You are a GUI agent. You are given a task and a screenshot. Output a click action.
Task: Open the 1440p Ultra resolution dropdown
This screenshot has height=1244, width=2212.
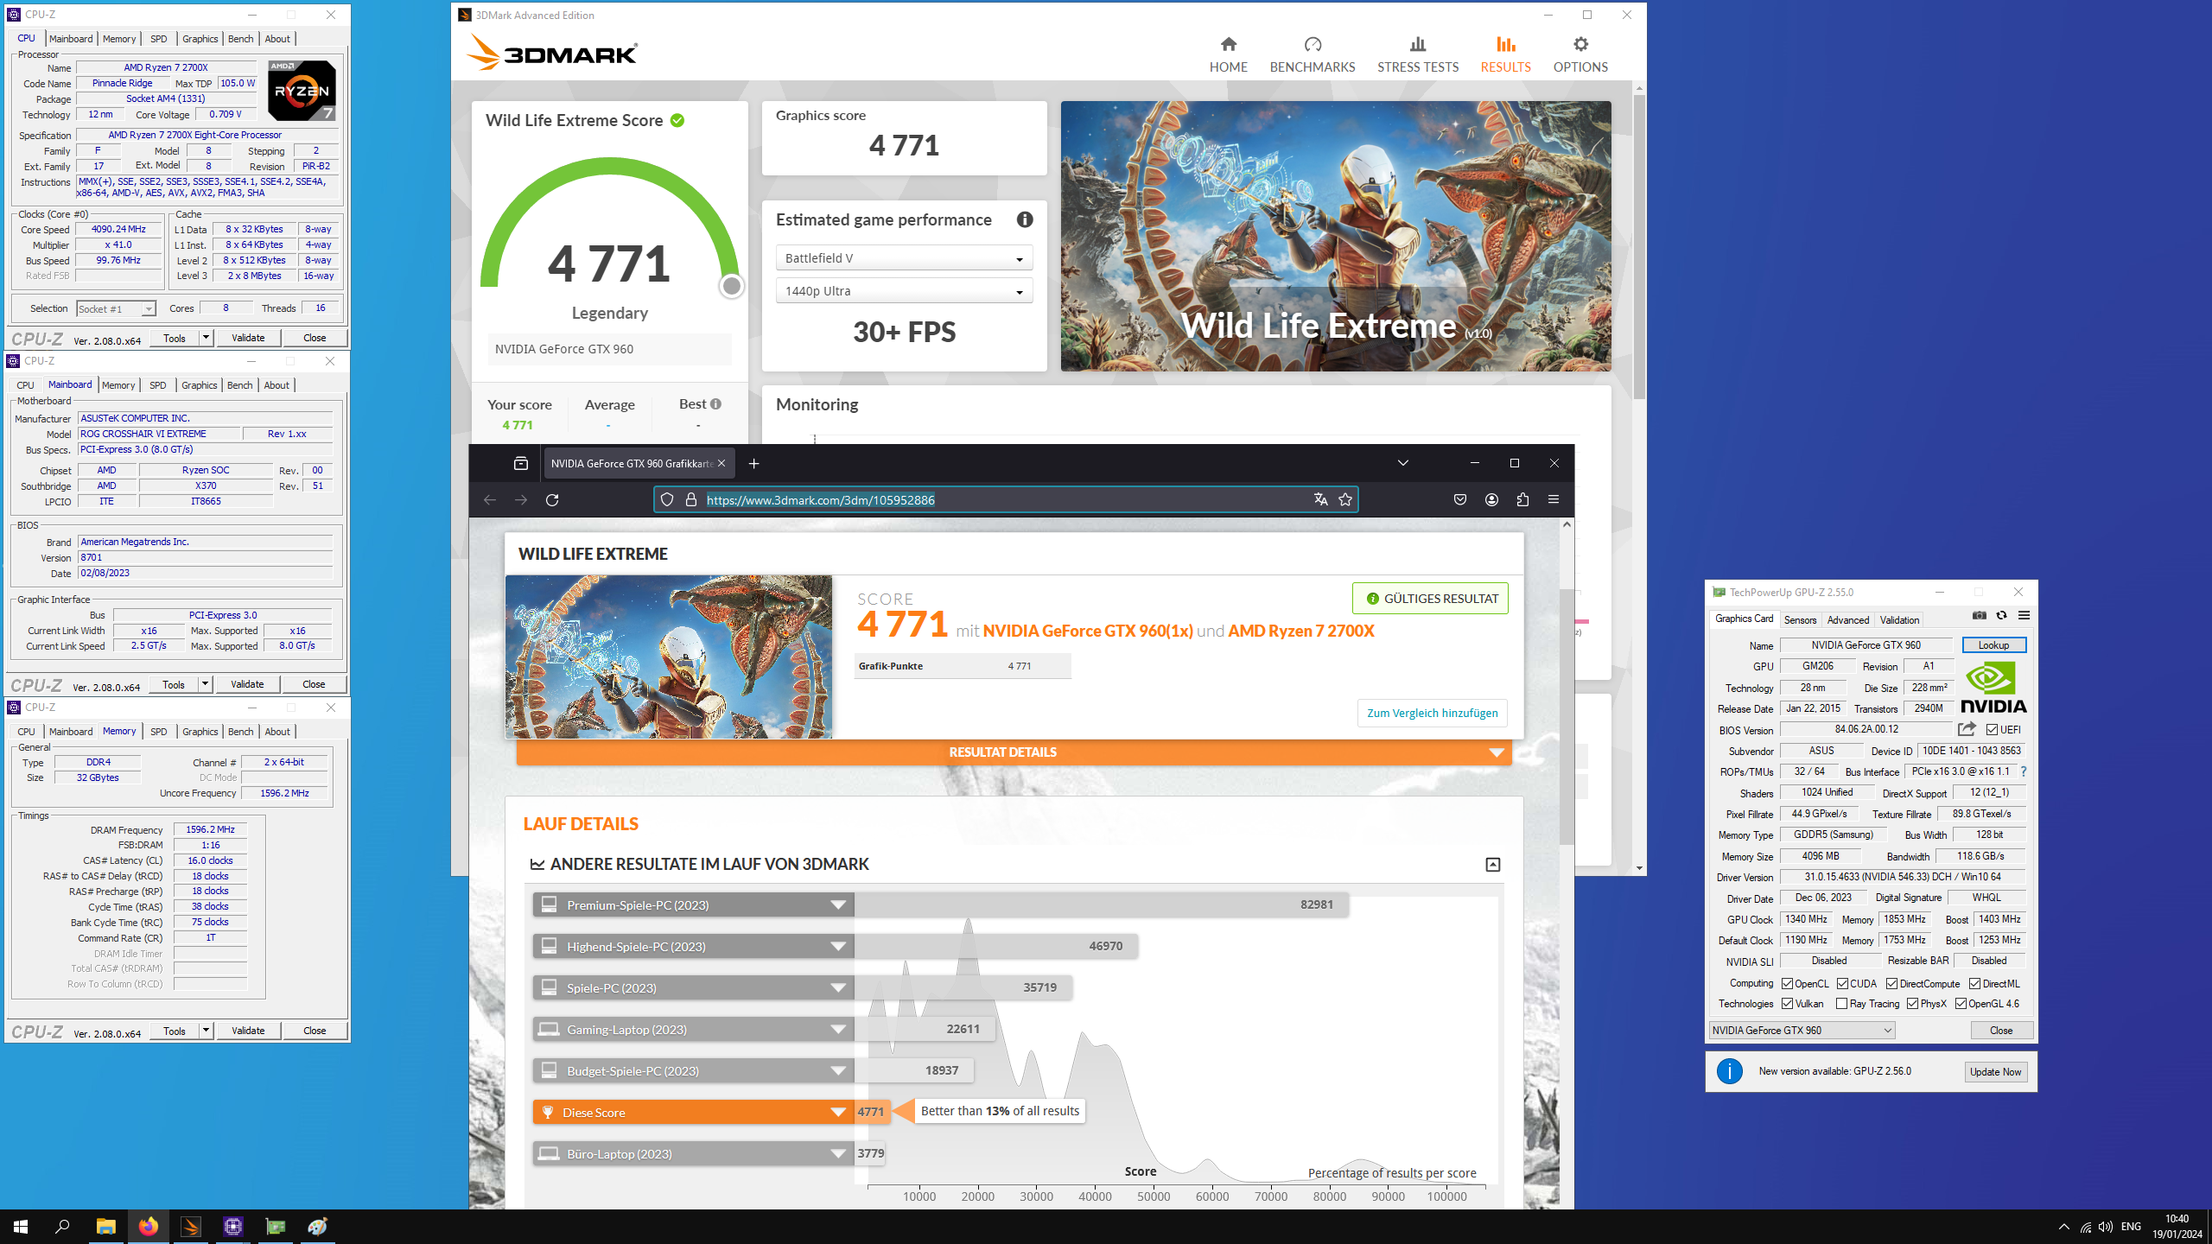pos(904,291)
